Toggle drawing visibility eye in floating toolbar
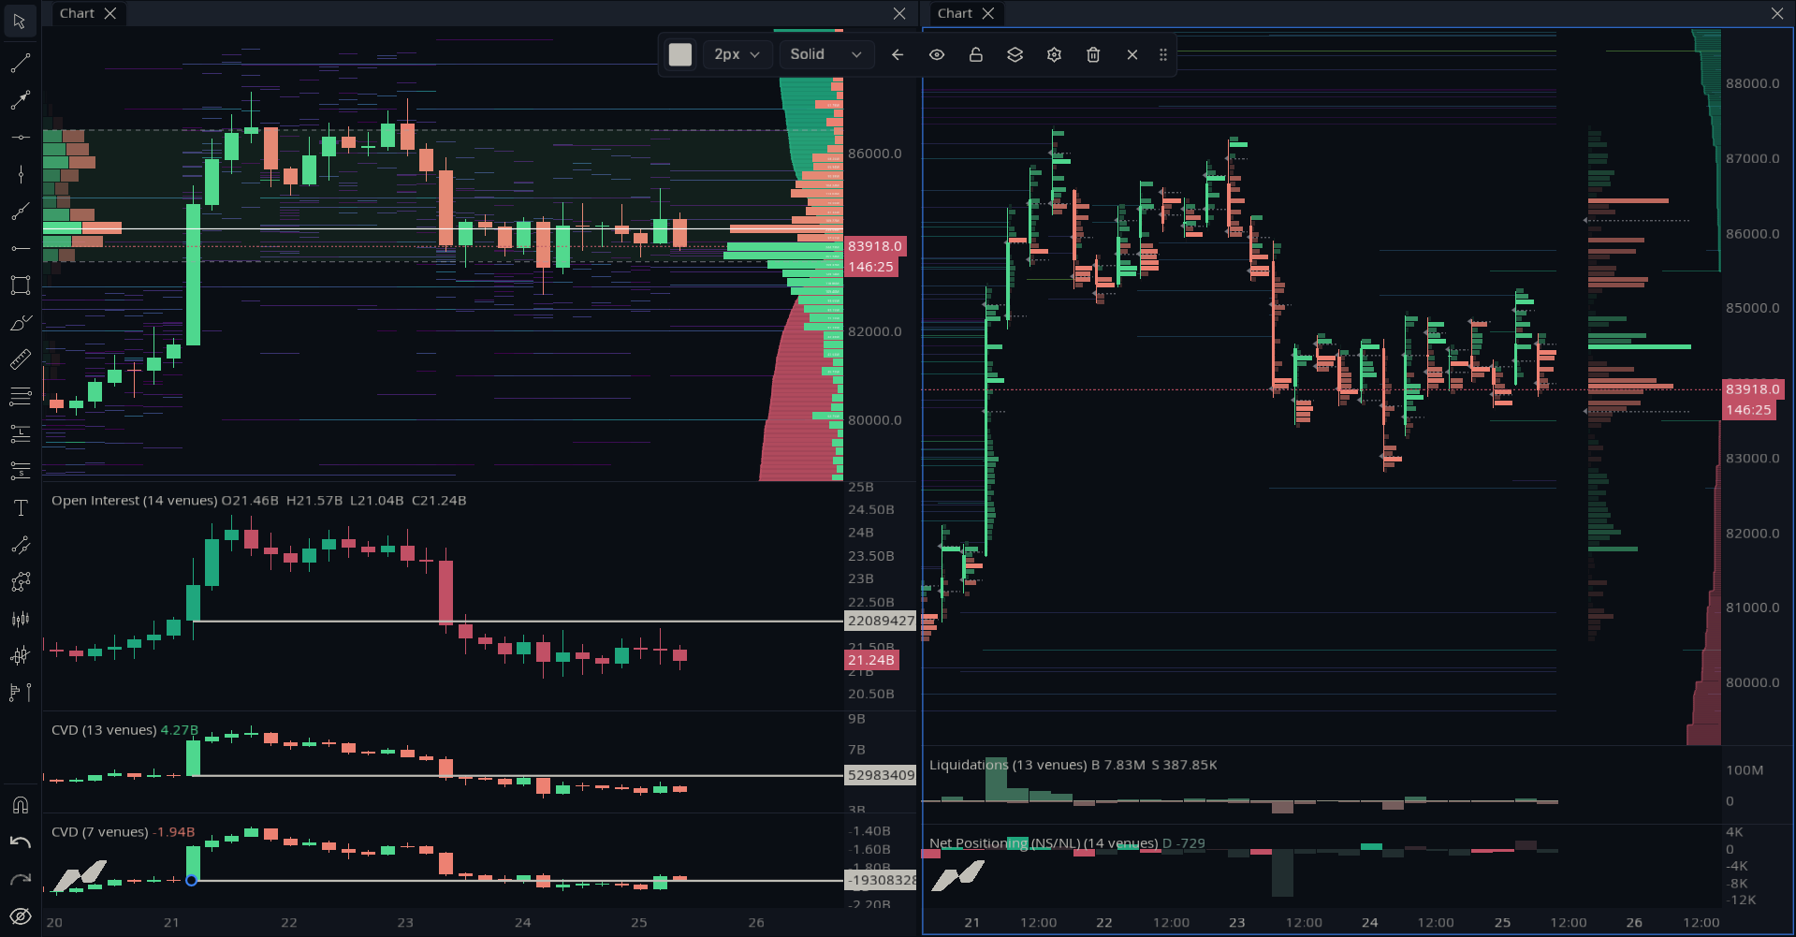Image resolution: width=1796 pixels, height=937 pixels. pyautogui.click(x=937, y=54)
